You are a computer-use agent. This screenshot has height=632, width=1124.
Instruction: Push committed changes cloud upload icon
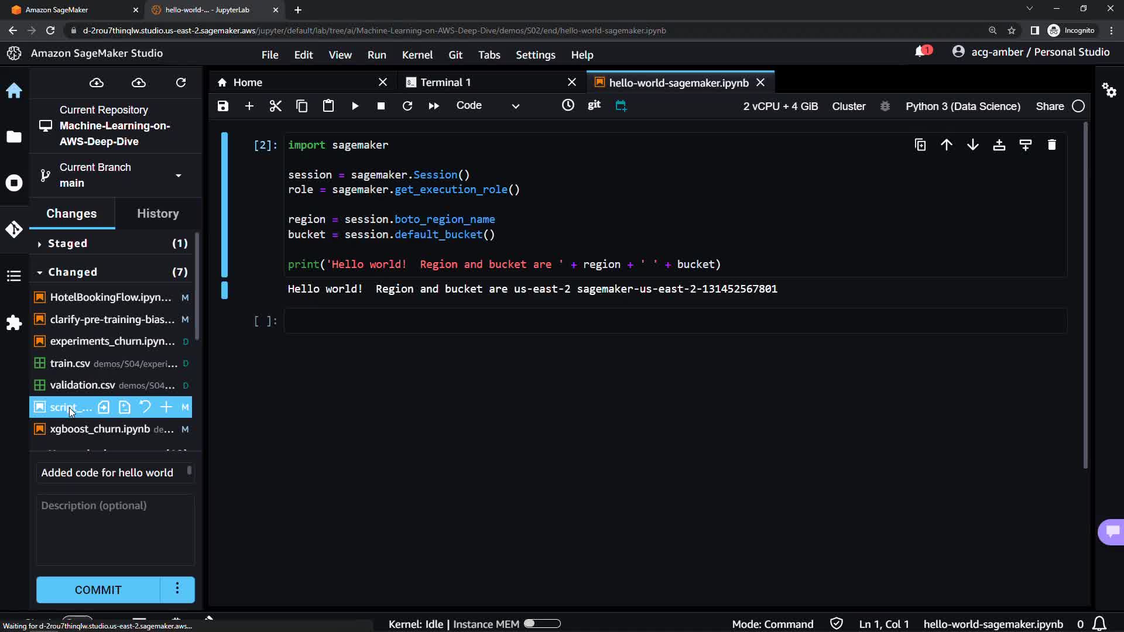139,83
